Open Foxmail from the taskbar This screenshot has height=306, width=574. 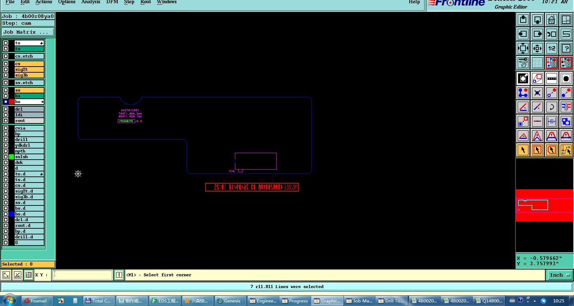click(37, 301)
